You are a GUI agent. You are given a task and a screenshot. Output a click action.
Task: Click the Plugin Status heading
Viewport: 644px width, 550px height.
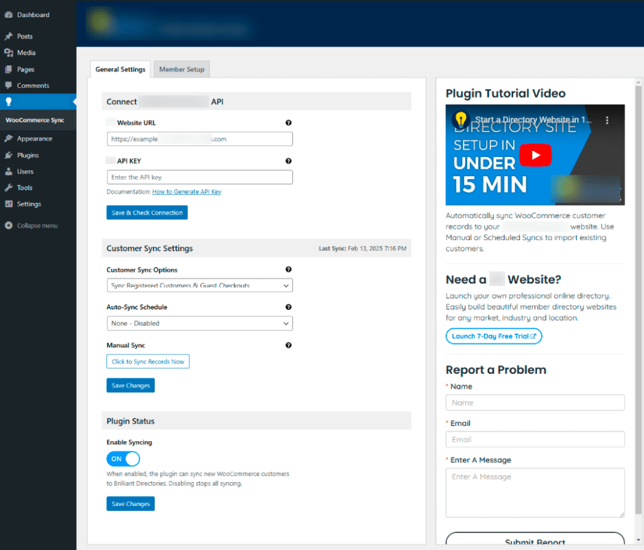pyautogui.click(x=130, y=421)
